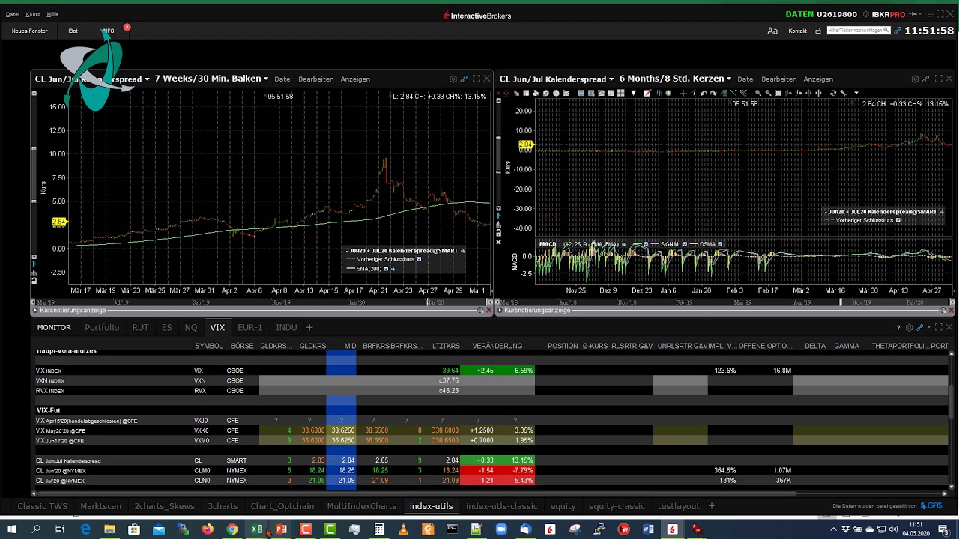Click link chain icon of right chart
The width and height of the screenshot is (959, 539).
926,79
